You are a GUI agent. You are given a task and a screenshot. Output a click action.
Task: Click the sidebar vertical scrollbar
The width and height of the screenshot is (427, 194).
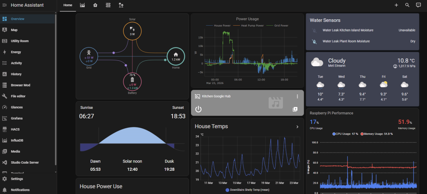(x=56, y=90)
